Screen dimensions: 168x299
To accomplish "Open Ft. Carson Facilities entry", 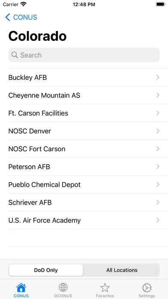I will coord(84,113).
